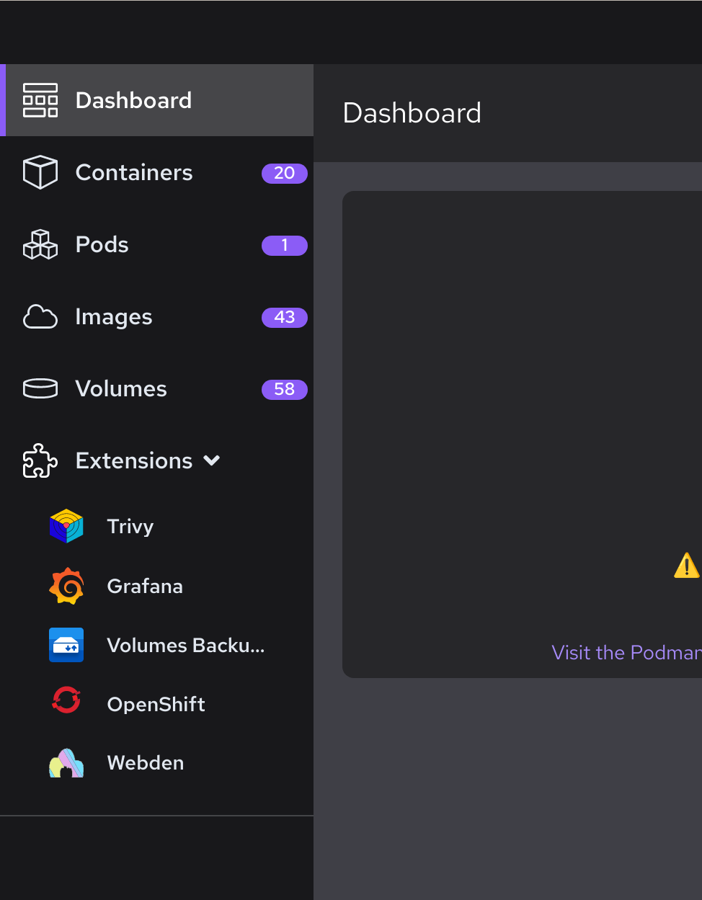Click the Extensions puzzle piece icon

pyautogui.click(x=40, y=460)
